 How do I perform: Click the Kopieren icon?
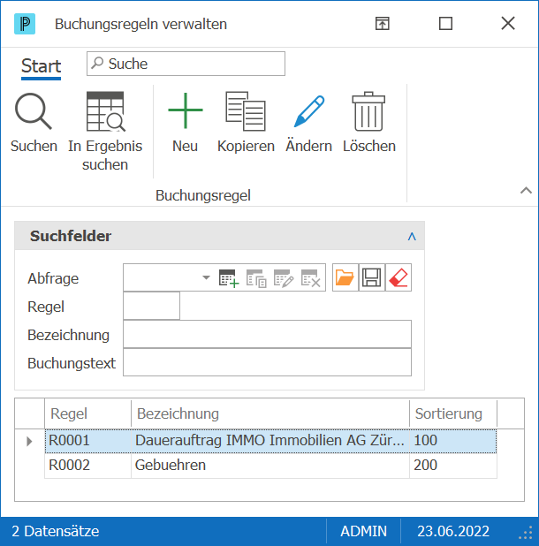[x=246, y=111]
